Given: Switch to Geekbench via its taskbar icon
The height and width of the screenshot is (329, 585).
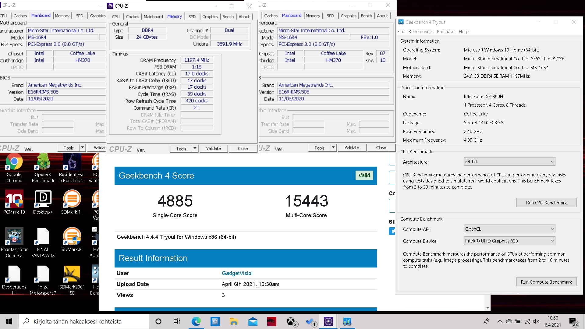Looking at the screenshot, I should click(x=347, y=321).
